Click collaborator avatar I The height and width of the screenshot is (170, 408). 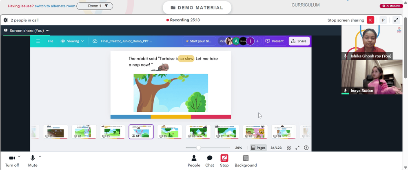(250, 41)
